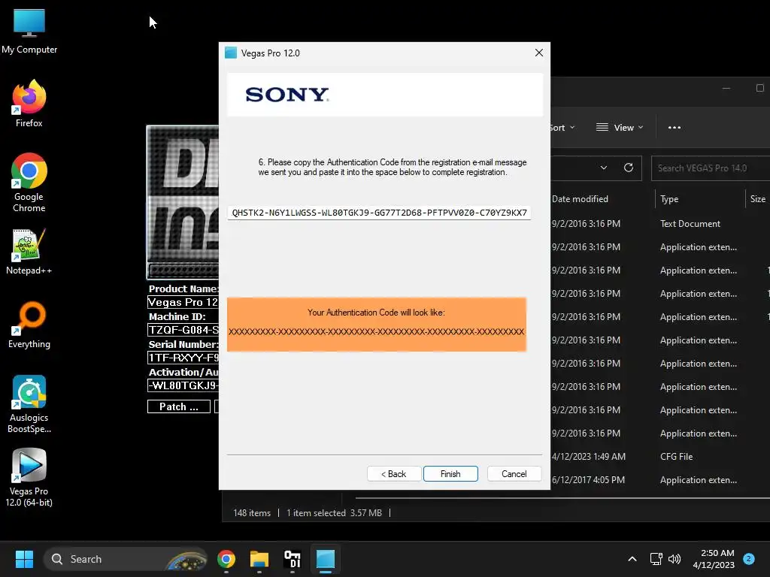Launch the Everything search shortcut
Screen dimensions: 770x577
pos(29,325)
